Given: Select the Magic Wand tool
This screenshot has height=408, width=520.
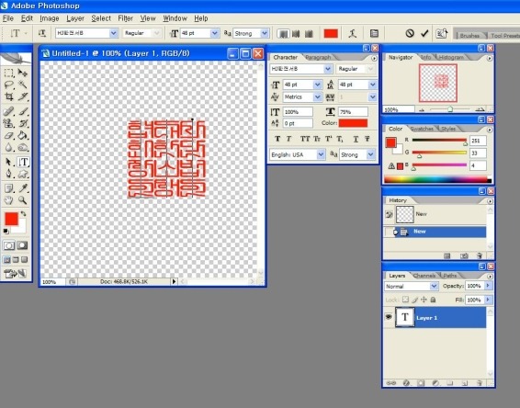Looking at the screenshot, I should click(23, 85).
